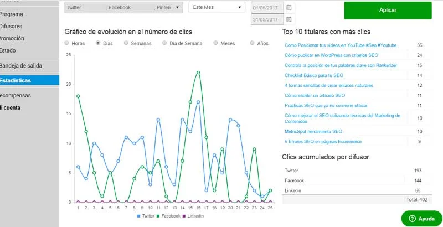
Task: Click Facebook peak point of 22 on day 16
Action: [198, 73]
